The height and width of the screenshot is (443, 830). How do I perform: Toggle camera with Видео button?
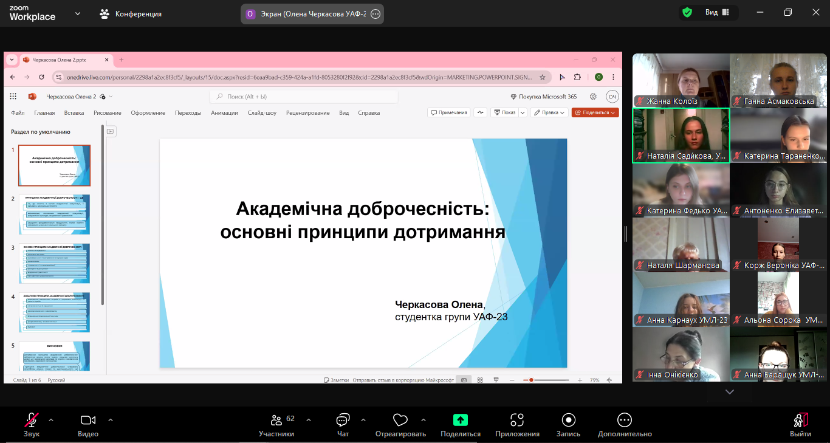[x=88, y=425]
